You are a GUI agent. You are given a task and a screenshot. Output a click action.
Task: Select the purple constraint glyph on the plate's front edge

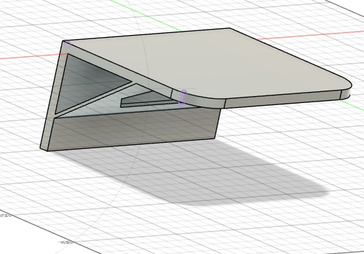point(183,97)
